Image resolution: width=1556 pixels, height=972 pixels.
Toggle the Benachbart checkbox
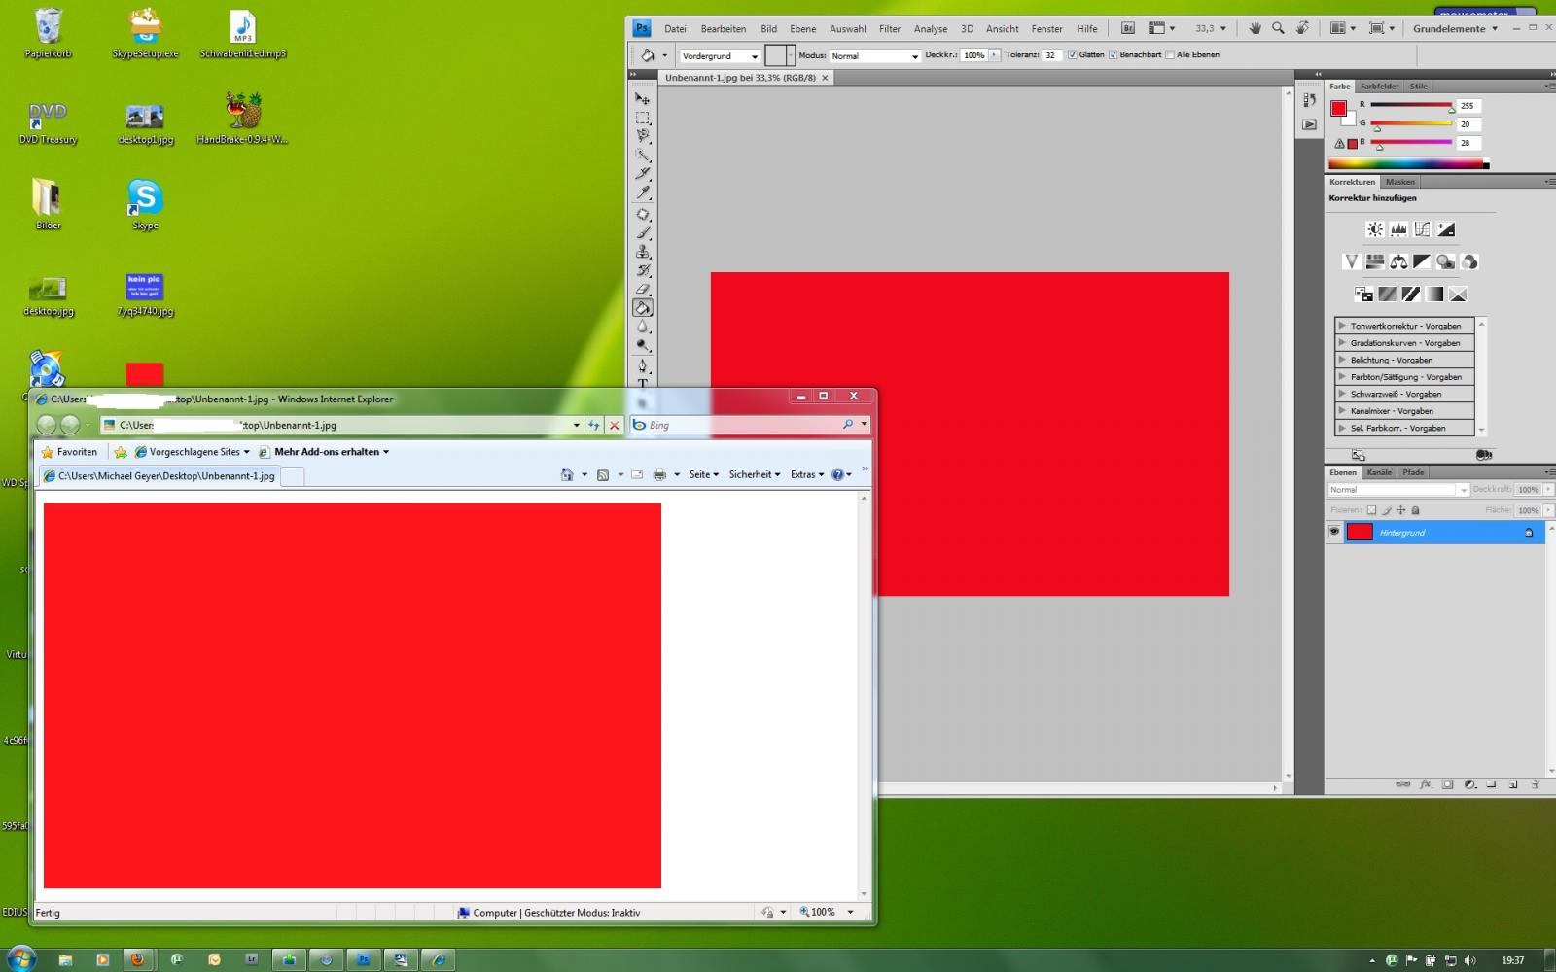coord(1114,55)
